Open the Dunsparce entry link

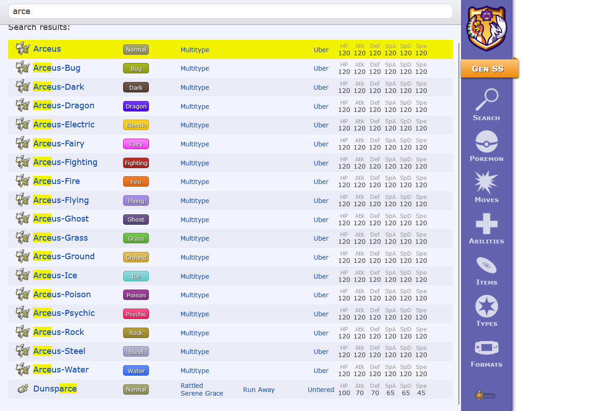click(x=55, y=389)
